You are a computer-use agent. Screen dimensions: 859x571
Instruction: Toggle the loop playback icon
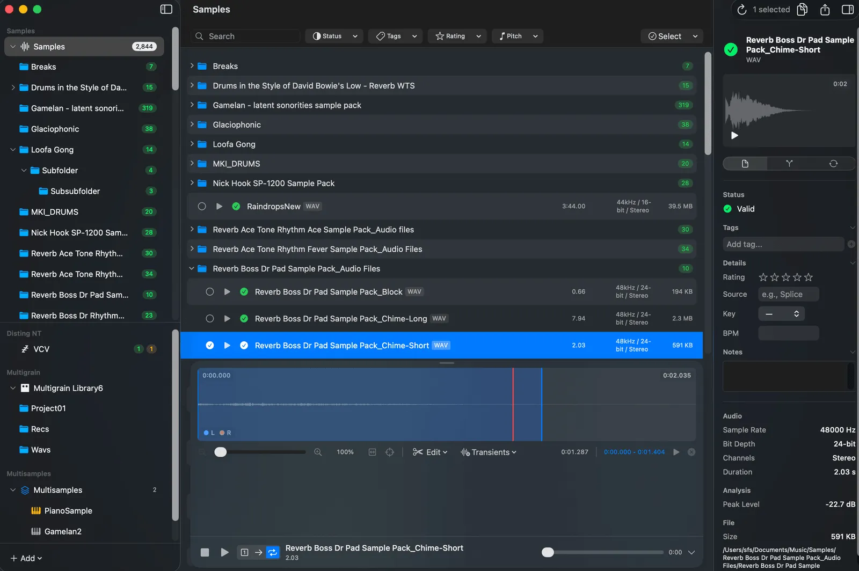[273, 552]
